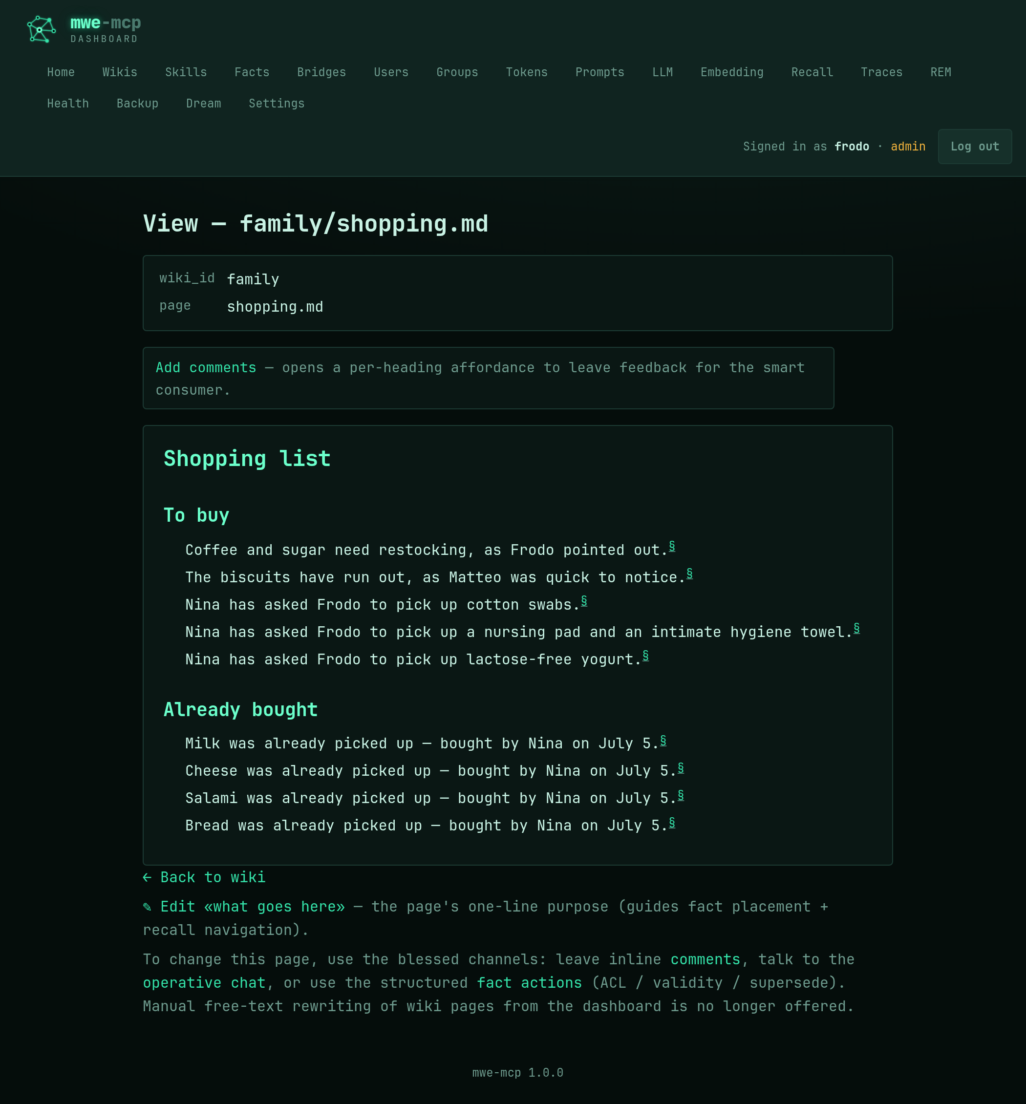Image resolution: width=1026 pixels, height=1104 pixels.
Task: Open the LLM page
Action: pyautogui.click(x=663, y=72)
